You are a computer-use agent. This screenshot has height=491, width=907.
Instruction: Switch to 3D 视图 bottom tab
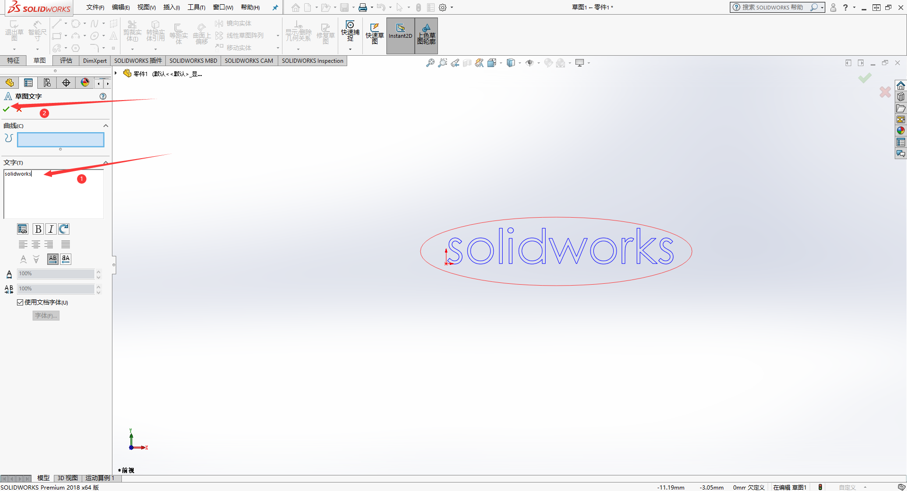coord(68,478)
